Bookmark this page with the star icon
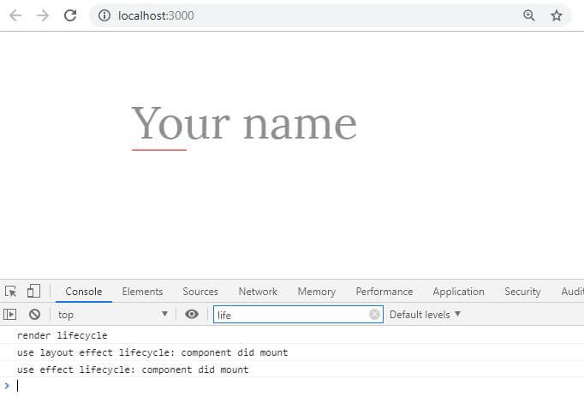The width and height of the screenshot is (584, 396). [x=557, y=15]
